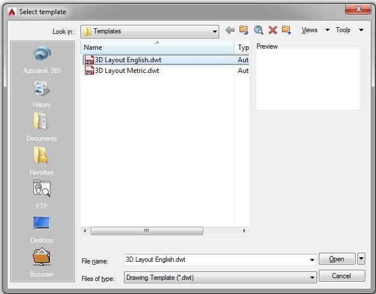The height and width of the screenshot is (294, 376).
Task: Close the Select template dialog
Action: pyautogui.click(x=358, y=10)
